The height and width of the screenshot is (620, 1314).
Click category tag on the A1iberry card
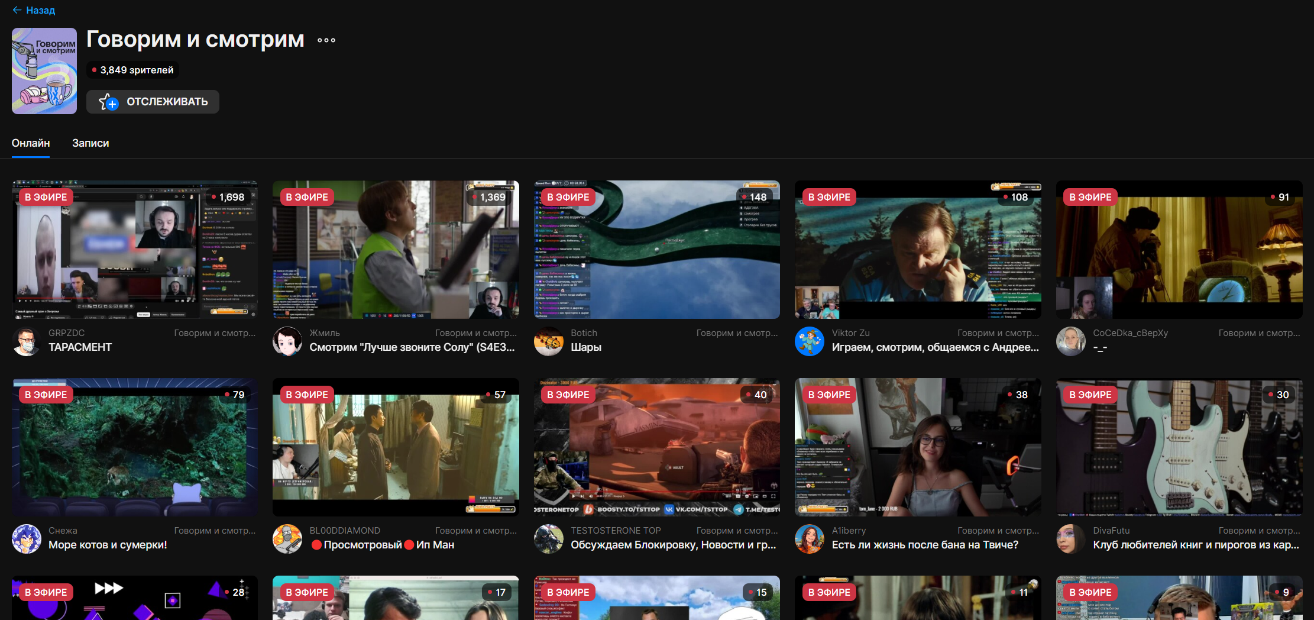coord(998,531)
